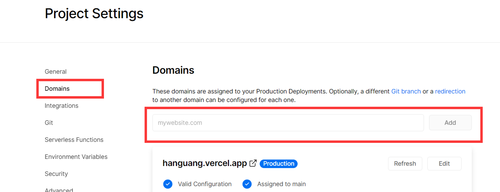The width and height of the screenshot is (500, 192).
Task: Click the Assigned to main checkmark icon
Action: coord(247,184)
